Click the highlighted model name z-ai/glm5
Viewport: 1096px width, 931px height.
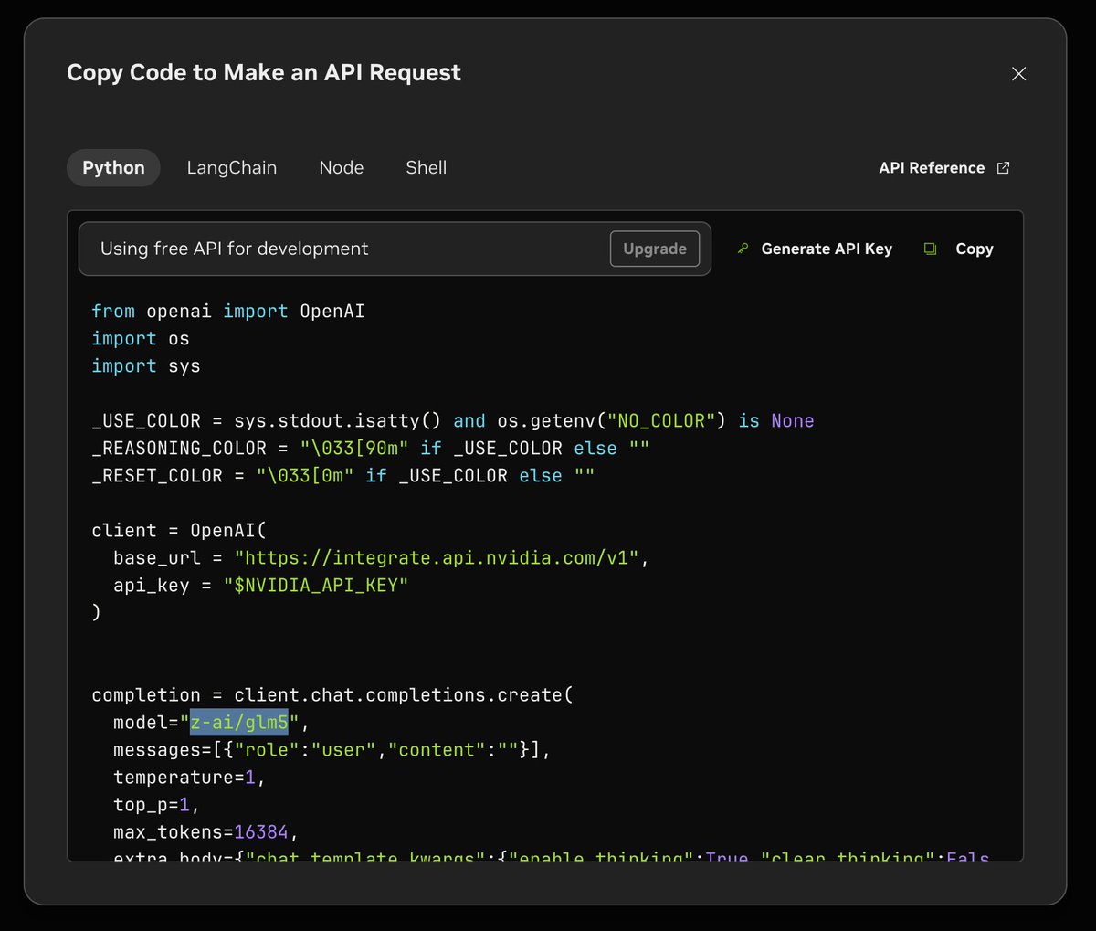239,723
